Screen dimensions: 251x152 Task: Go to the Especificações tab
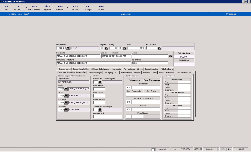pyautogui.click(x=151, y=69)
